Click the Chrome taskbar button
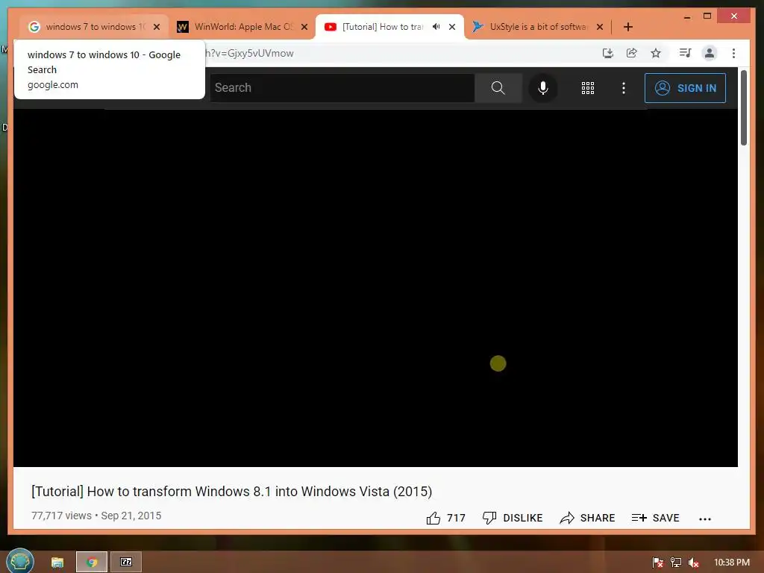Screen dimensions: 764x573 pyautogui.click(x=92, y=563)
